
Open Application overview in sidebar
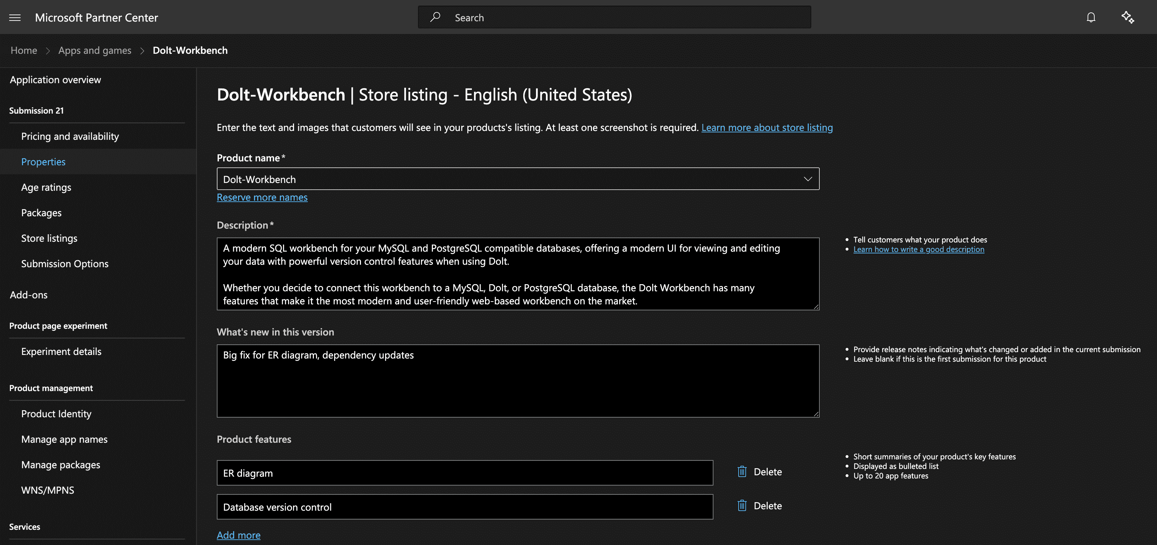(x=55, y=80)
